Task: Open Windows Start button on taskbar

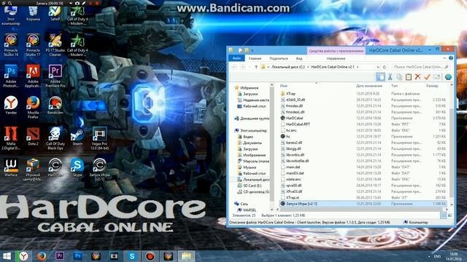Action: (x=7, y=256)
